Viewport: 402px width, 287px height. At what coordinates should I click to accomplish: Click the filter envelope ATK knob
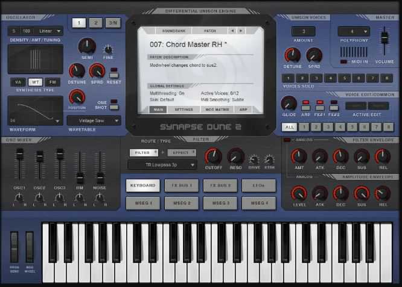[x=320, y=156]
